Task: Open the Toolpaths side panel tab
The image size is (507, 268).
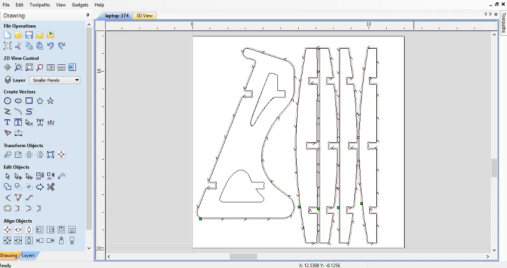Action: 503,22
